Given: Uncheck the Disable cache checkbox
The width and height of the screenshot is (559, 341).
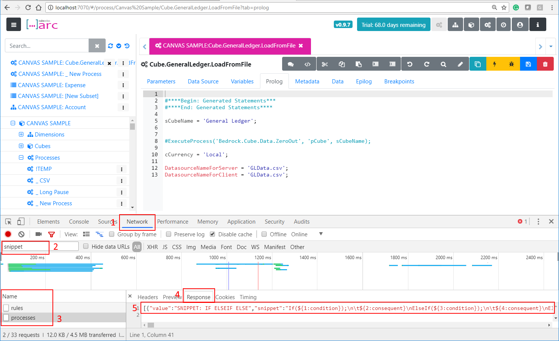Looking at the screenshot, I should coord(212,234).
